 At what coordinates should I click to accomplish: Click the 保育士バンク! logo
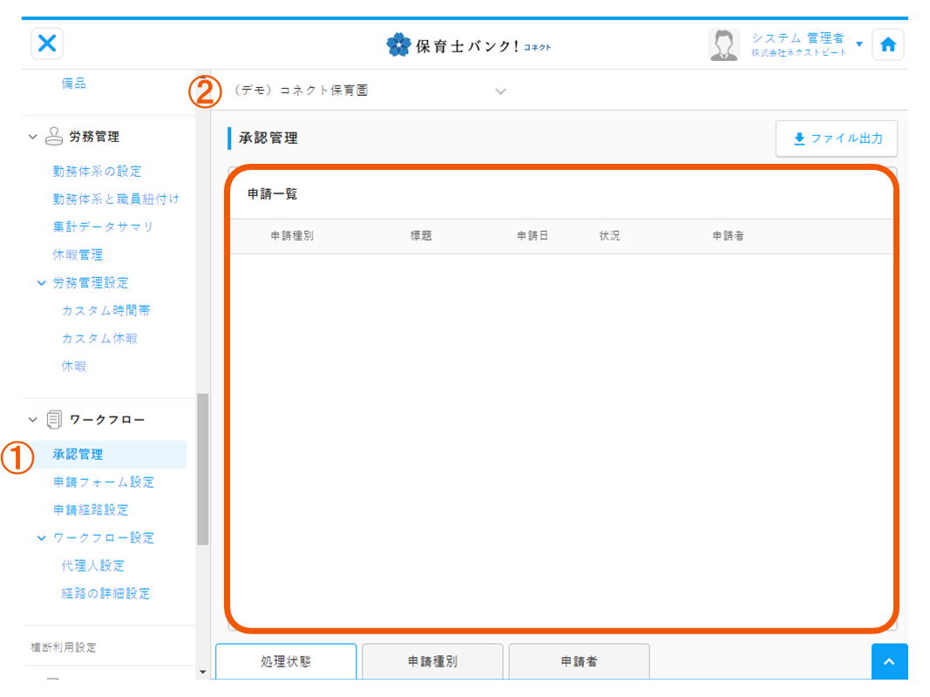[469, 45]
